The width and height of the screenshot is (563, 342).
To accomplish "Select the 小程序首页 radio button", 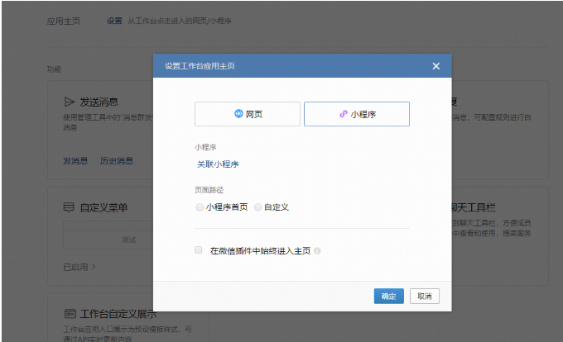I will coord(200,207).
